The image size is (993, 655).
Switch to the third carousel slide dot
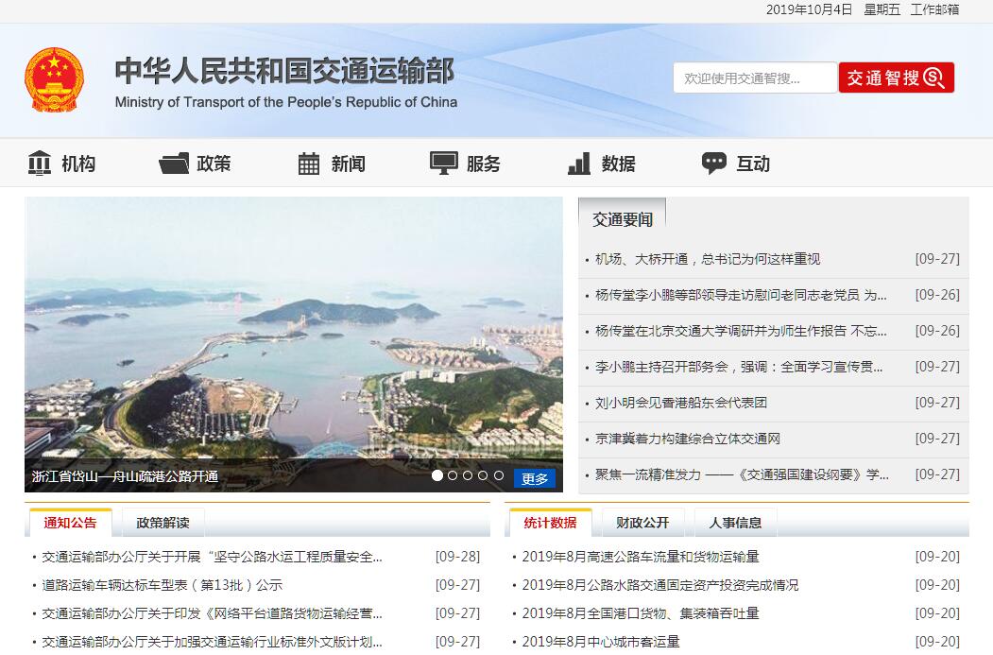[x=468, y=476]
